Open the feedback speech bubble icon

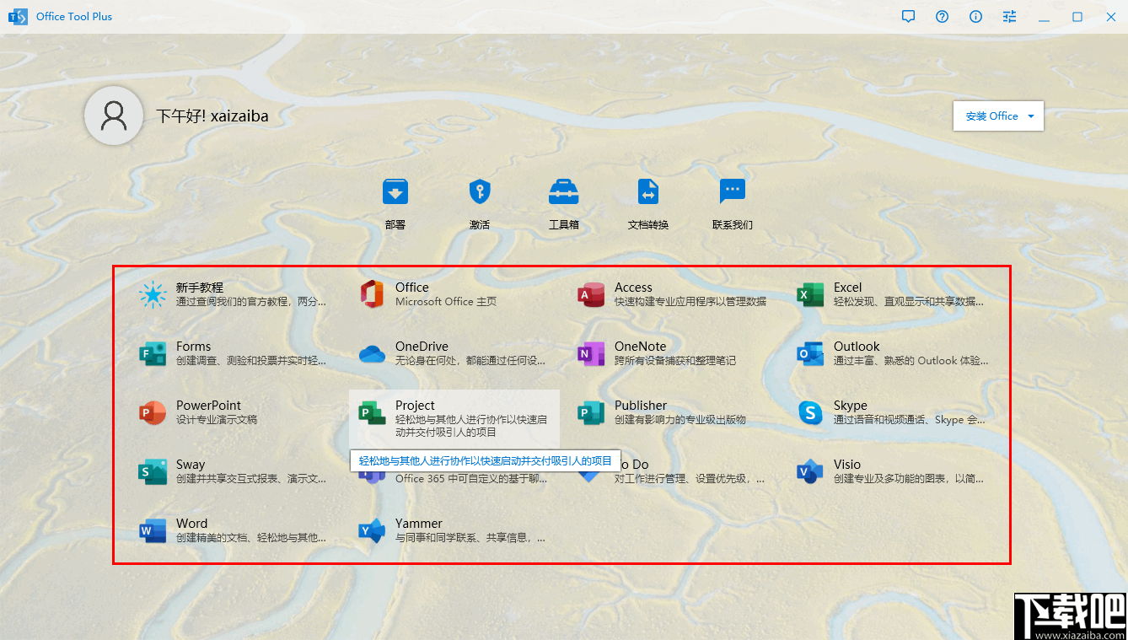[x=908, y=16]
